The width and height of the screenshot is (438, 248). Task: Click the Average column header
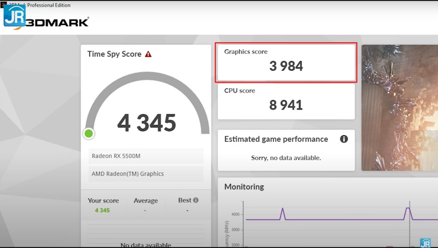pos(146,200)
